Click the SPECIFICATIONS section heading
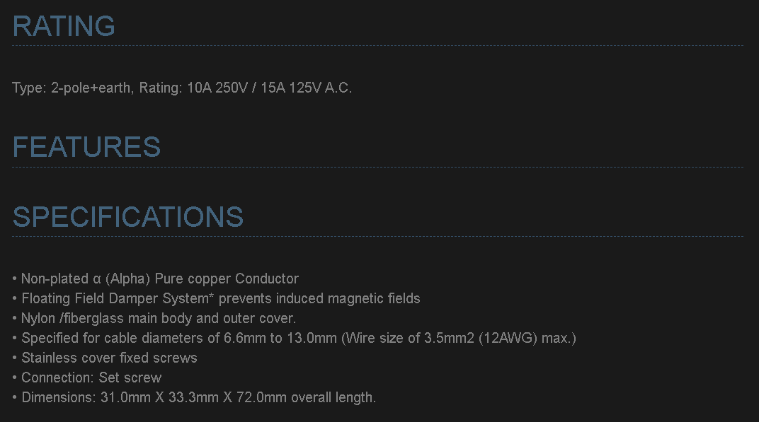The width and height of the screenshot is (759, 422). coord(128,217)
